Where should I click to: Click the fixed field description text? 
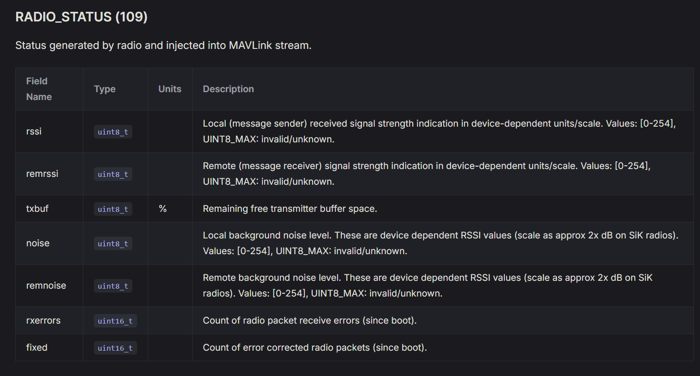point(314,348)
